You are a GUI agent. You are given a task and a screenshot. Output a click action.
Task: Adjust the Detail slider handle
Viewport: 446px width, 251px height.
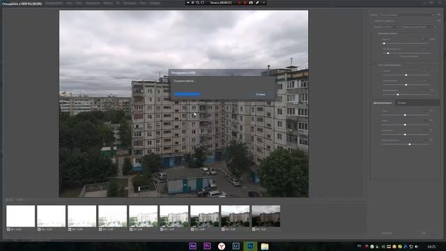398,95
